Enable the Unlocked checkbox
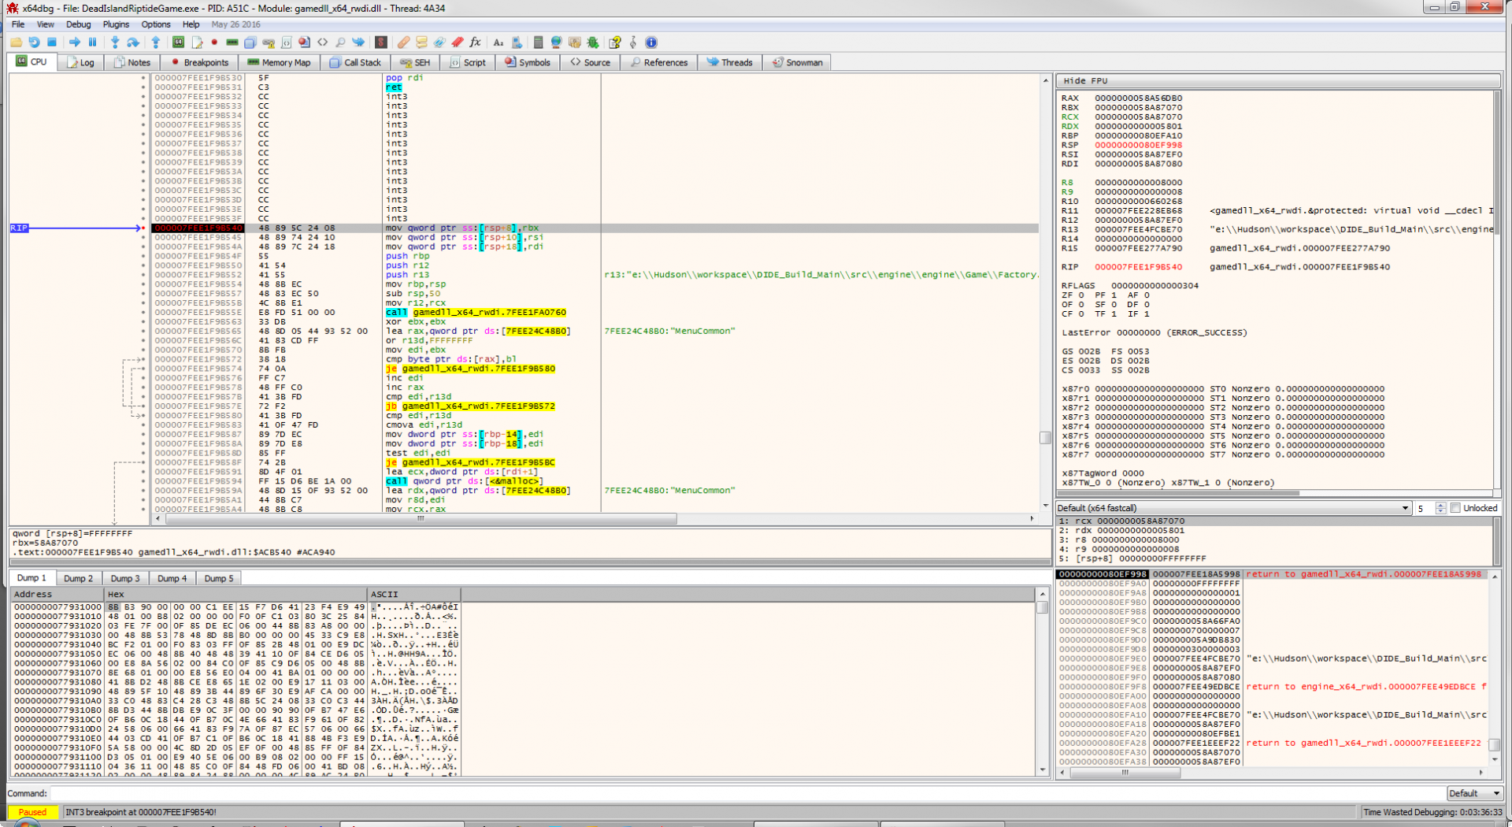1512x827 pixels. pyautogui.click(x=1455, y=508)
